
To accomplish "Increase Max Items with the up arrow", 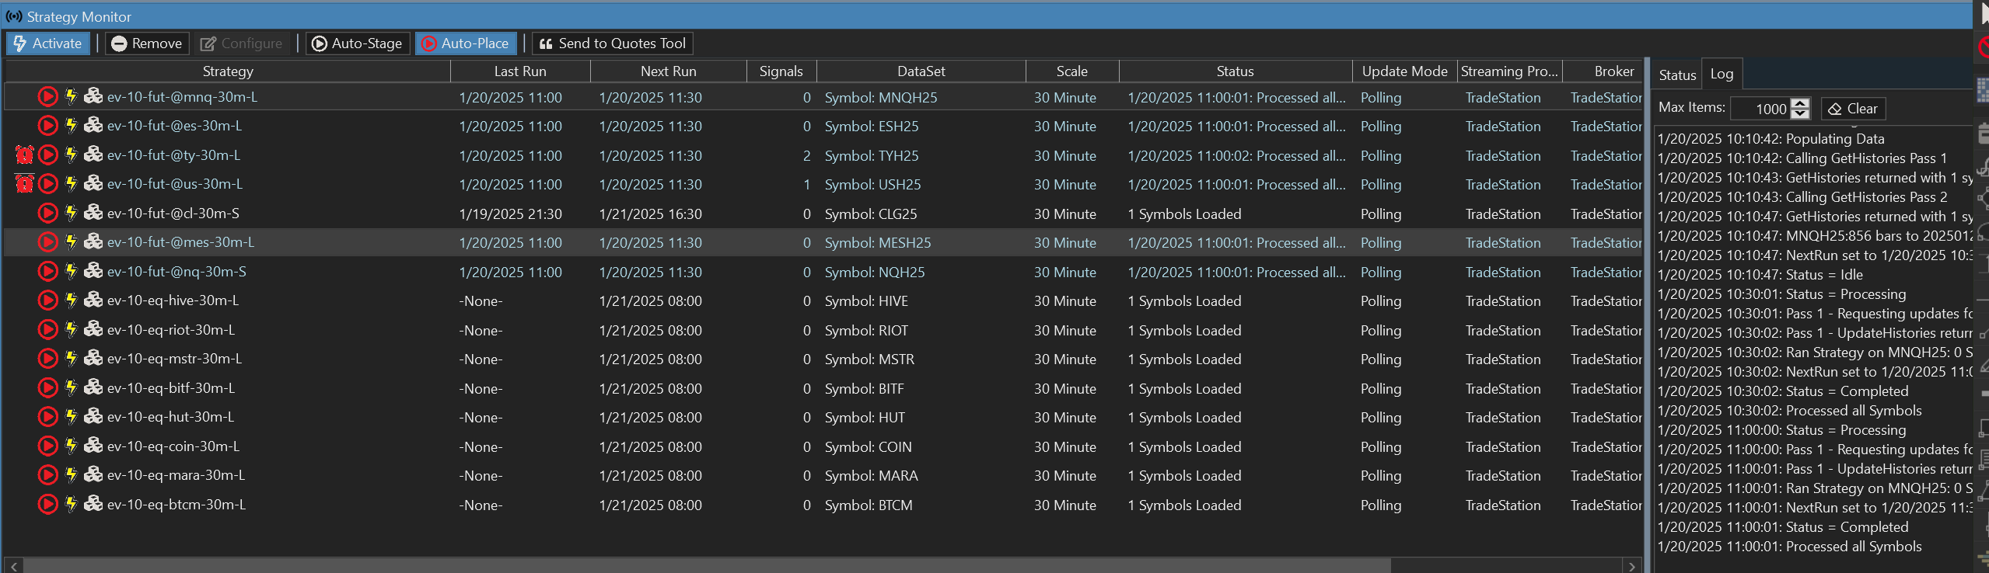I will click(1800, 103).
